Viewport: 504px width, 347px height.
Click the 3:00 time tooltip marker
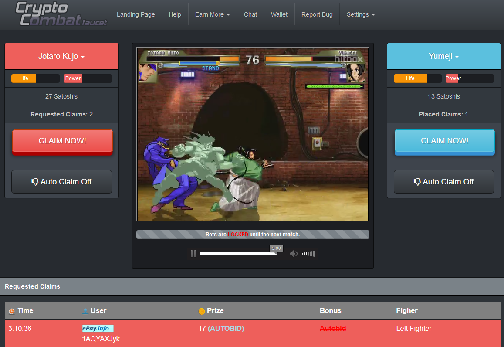[x=276, y=248]
